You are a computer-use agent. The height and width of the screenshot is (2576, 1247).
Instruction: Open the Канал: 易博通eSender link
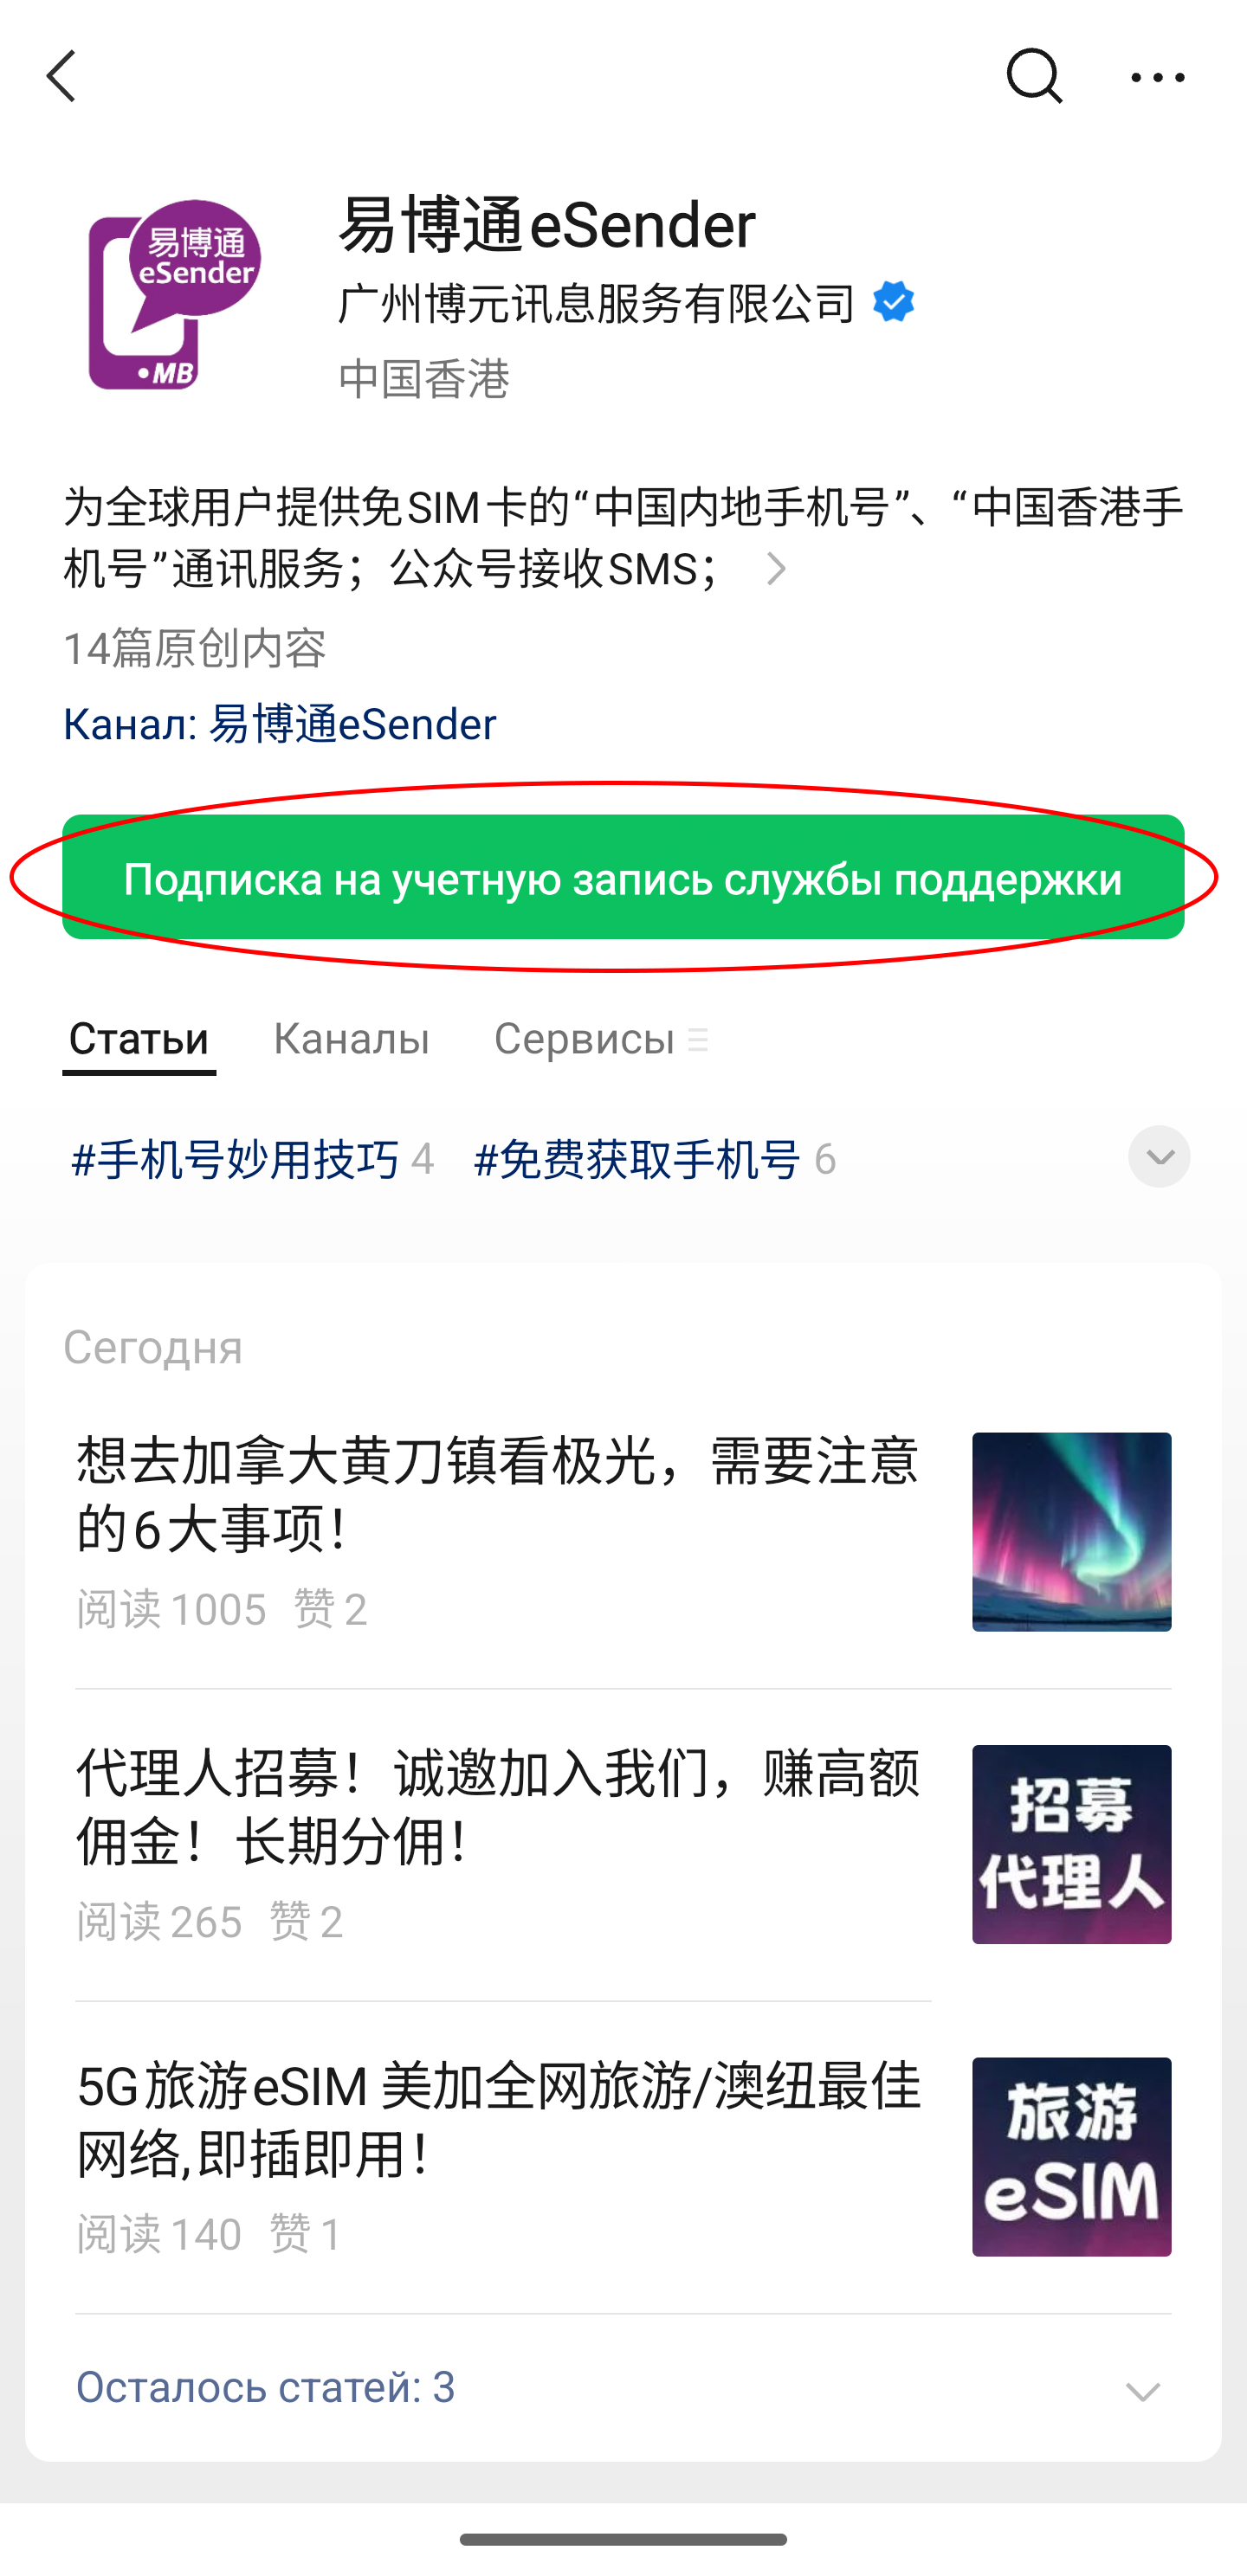coord(279,724)
